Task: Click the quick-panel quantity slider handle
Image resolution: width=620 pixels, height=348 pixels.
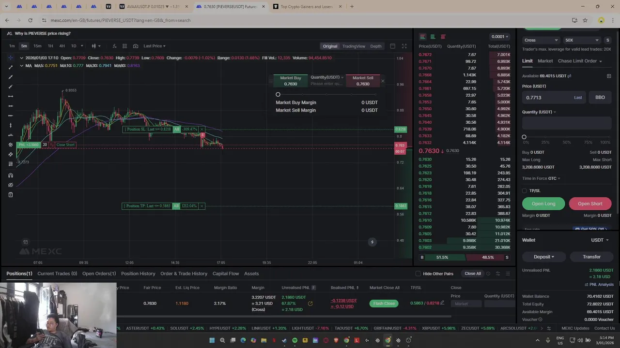Action: pyautogui.click(x=278, y=95)
